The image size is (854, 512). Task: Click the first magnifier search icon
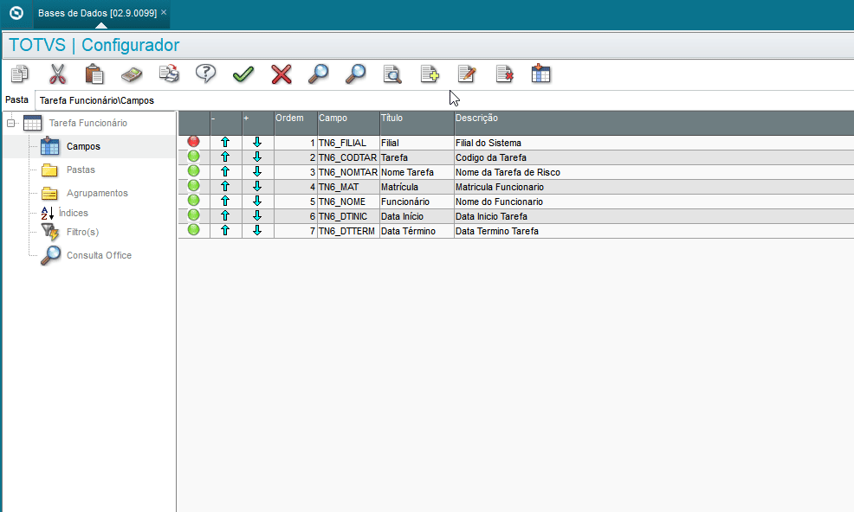click(x=319, y=74)
